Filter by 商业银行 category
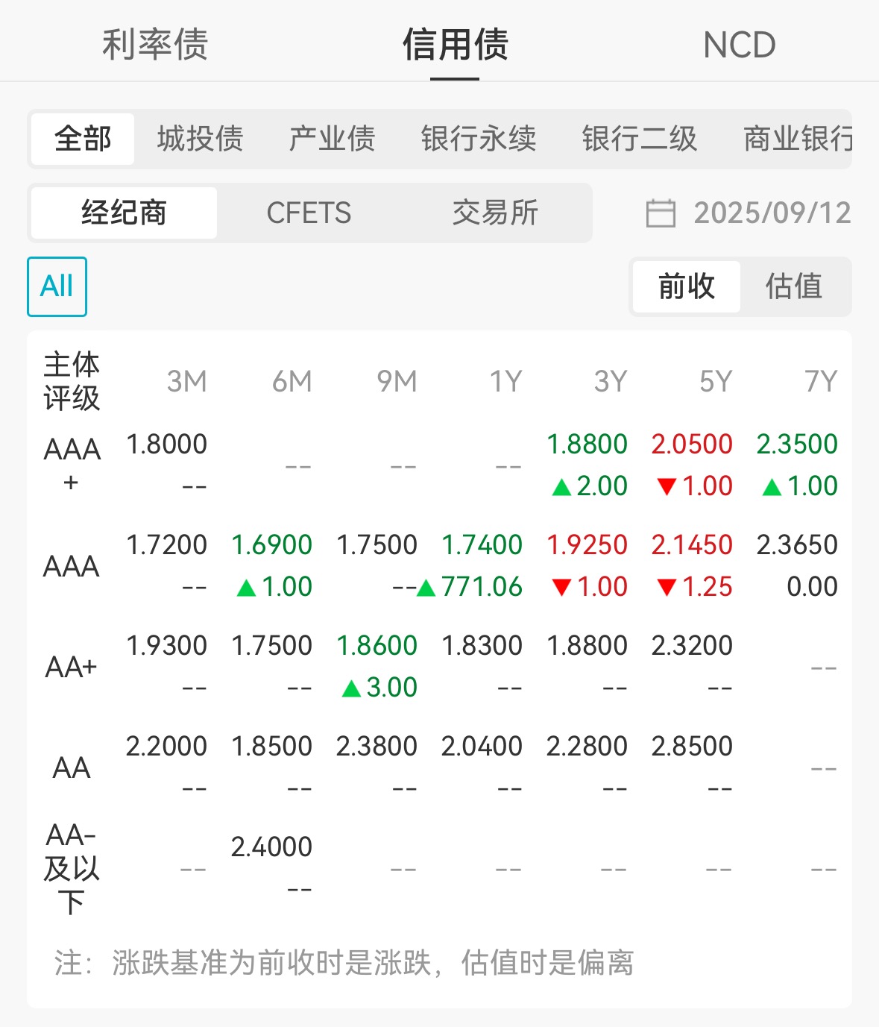The height and width of the screenshot is (1027, 879). click(798, 139)
